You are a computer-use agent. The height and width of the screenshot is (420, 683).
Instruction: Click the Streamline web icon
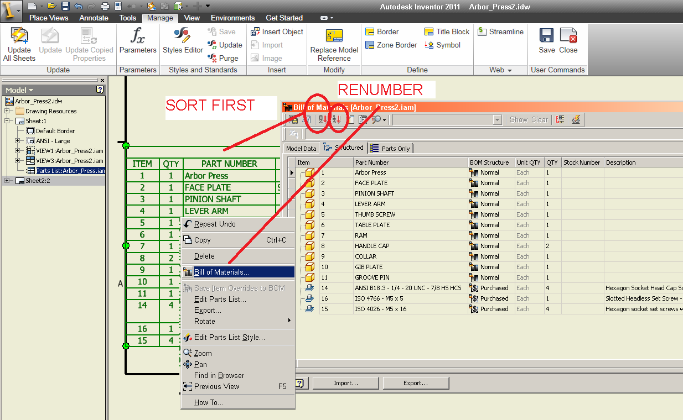(x=482, y=32)
